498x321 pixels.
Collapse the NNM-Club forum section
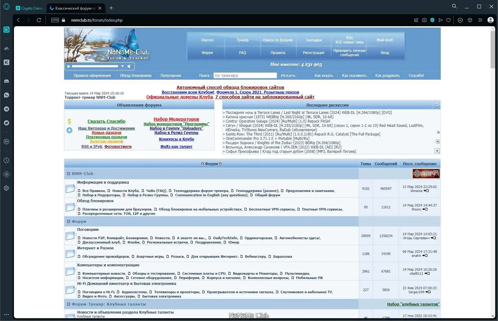pyautogui.click(x=68, y=173)
